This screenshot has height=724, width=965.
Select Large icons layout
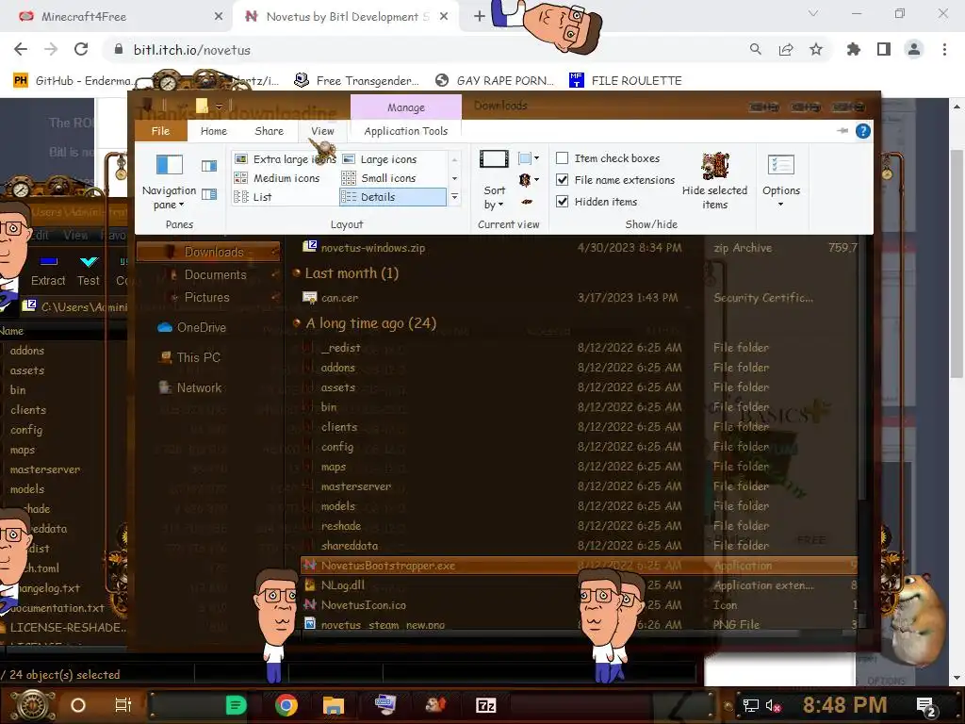(381, 158)
